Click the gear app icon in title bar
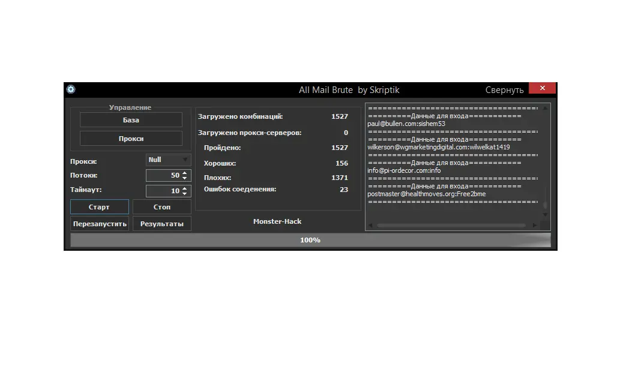The height and width of the screenshot is (369, 620). tap(70, 89)
